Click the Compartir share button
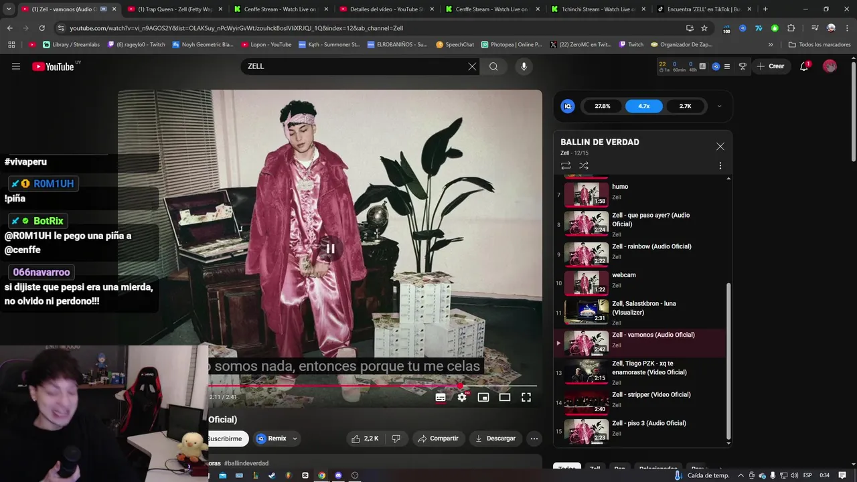 (438, 438)
